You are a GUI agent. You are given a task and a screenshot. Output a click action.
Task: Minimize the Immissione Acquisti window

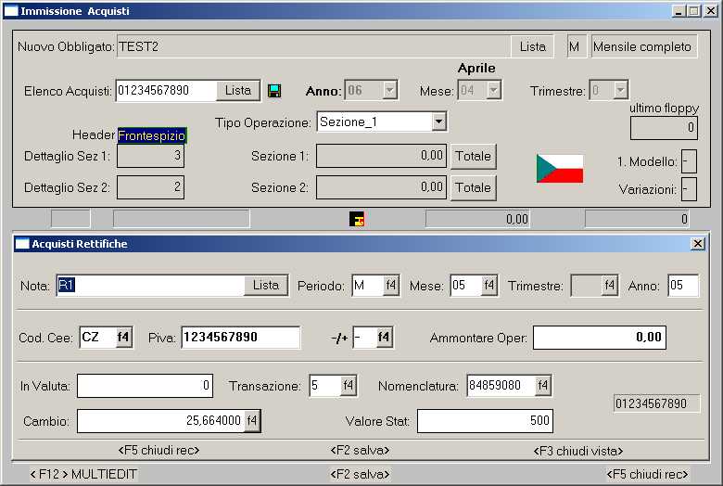pos(678,10)
